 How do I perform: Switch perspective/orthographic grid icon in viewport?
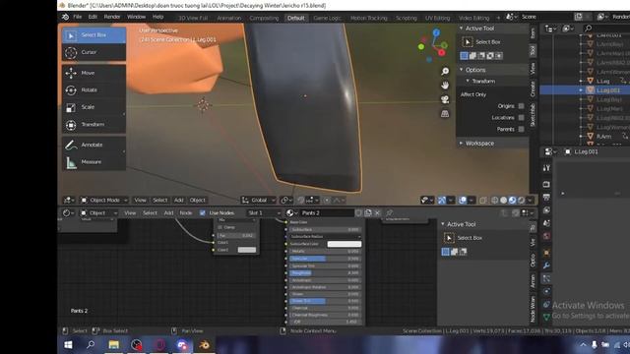click(x=445, y=114)
